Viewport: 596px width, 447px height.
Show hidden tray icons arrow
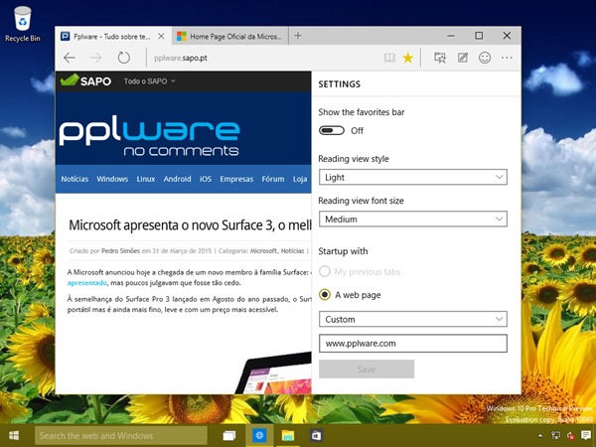click(540, 436)
